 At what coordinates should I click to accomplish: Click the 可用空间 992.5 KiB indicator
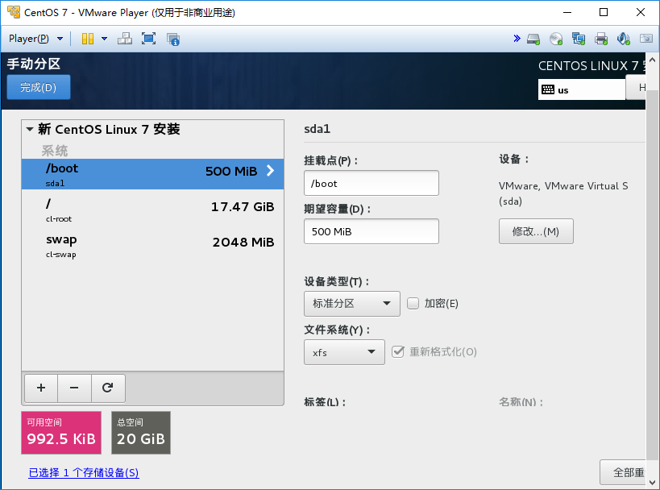61,433
